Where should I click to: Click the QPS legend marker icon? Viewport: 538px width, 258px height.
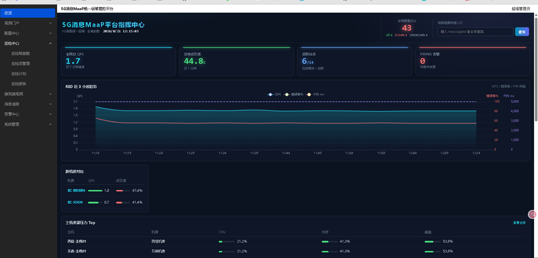click(270, 94)
